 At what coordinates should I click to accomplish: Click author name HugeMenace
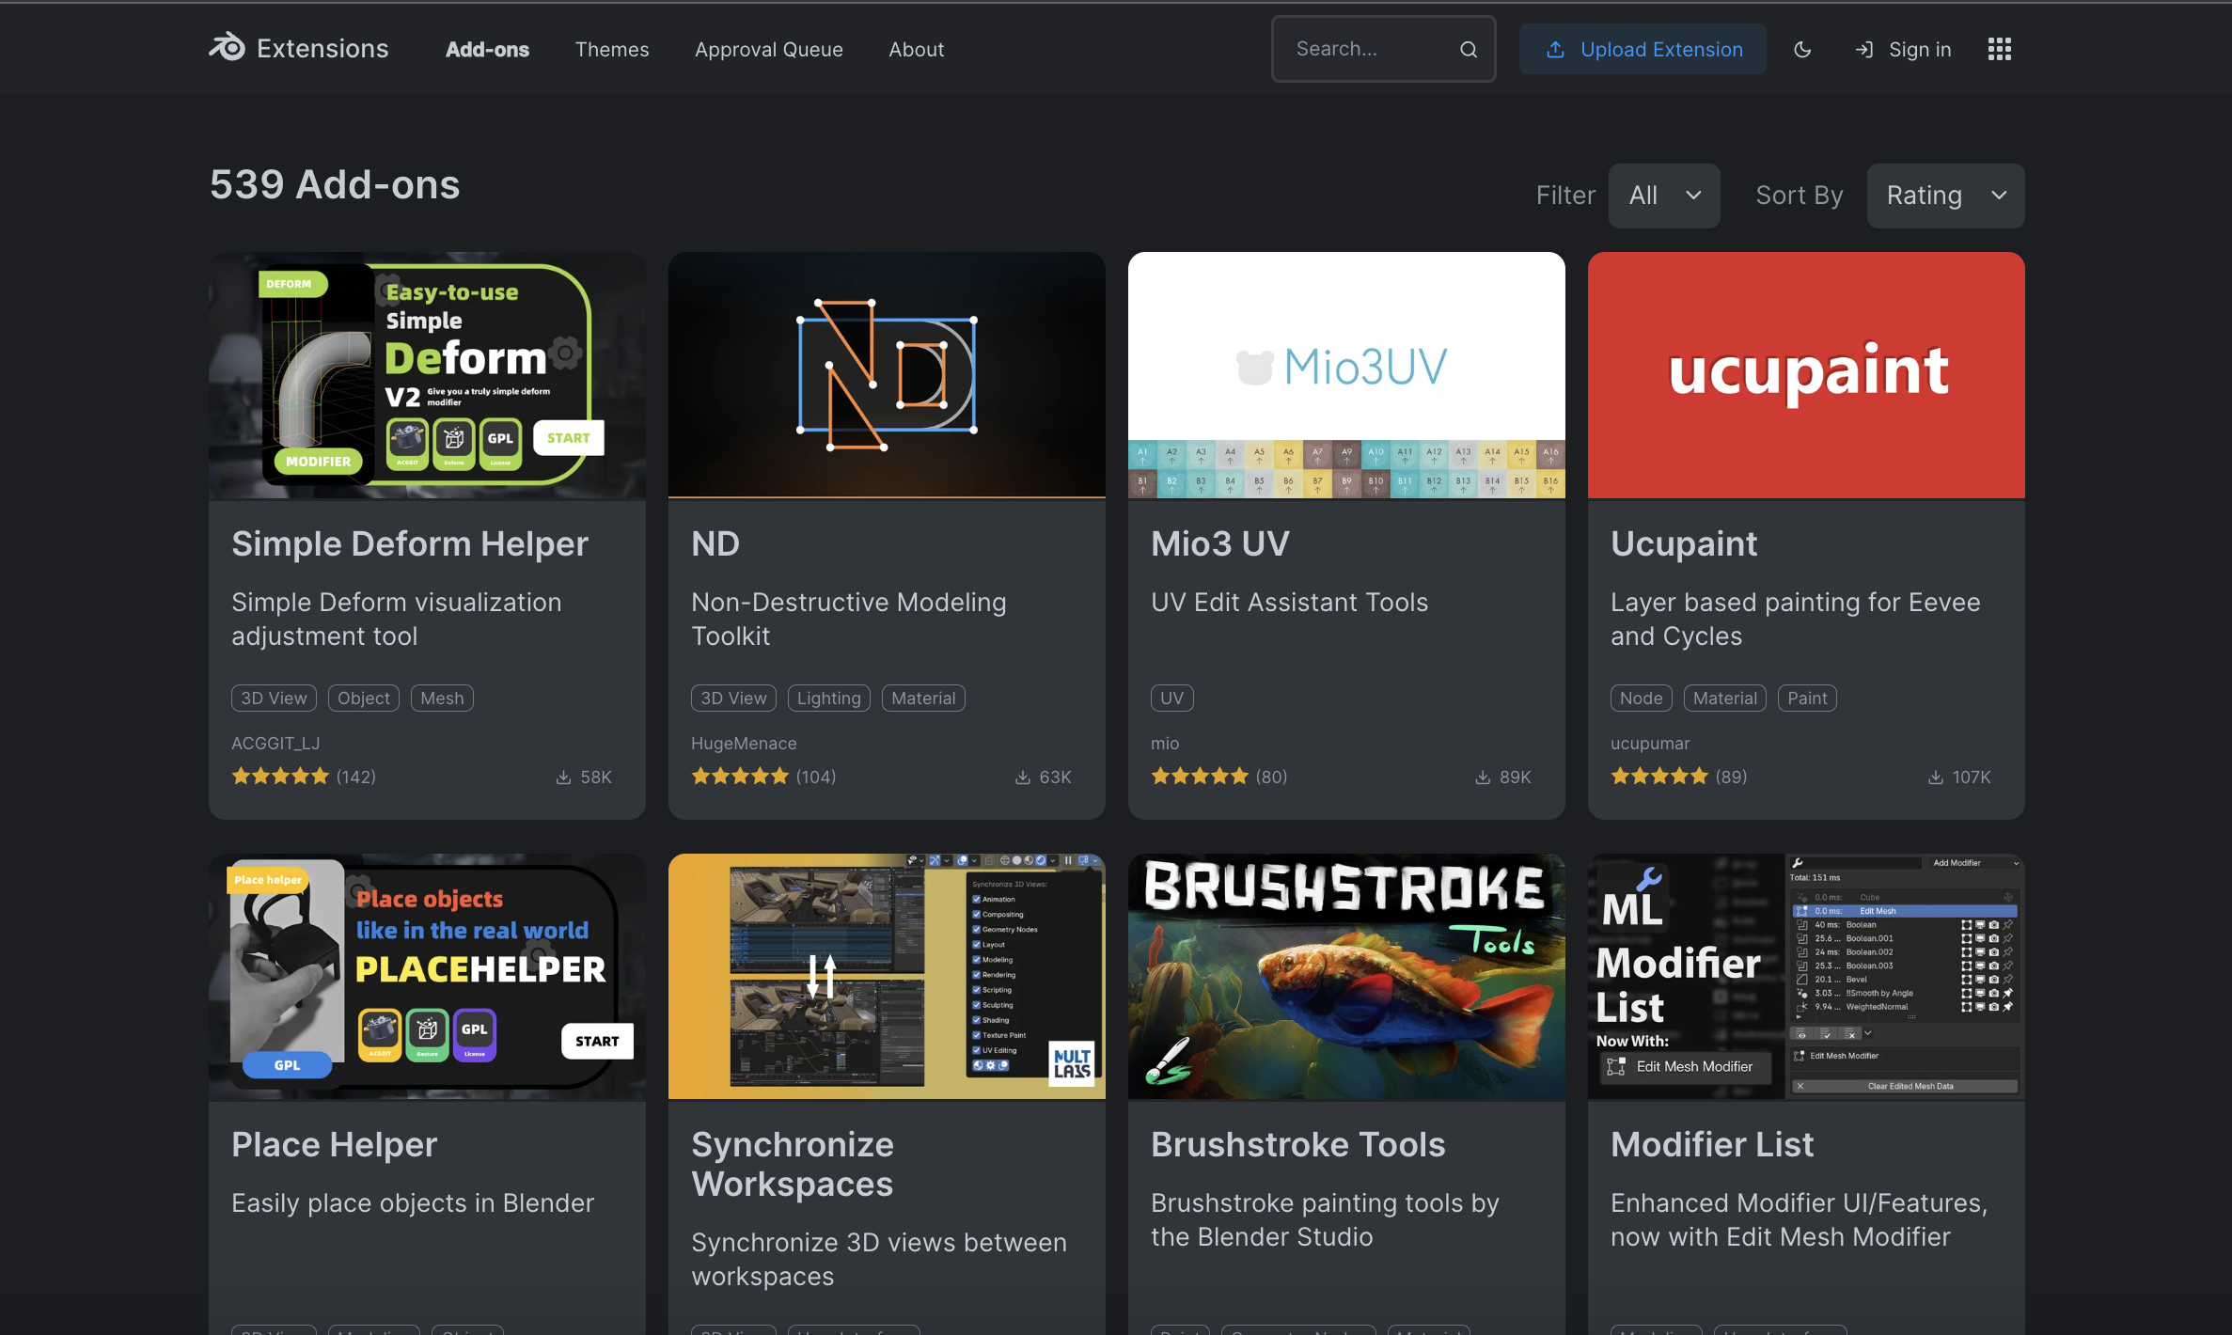coord(744,744)
